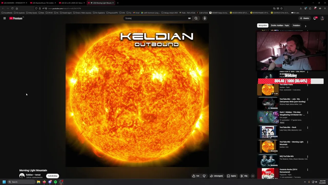
Task: Open Craft of Exile bookmark
Action: click(202, 13)
